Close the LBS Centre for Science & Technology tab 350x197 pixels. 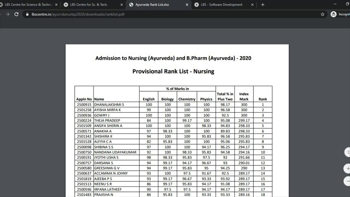coord(56,5)
